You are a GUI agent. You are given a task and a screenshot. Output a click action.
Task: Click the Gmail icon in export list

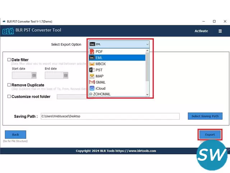click(92, 82)
